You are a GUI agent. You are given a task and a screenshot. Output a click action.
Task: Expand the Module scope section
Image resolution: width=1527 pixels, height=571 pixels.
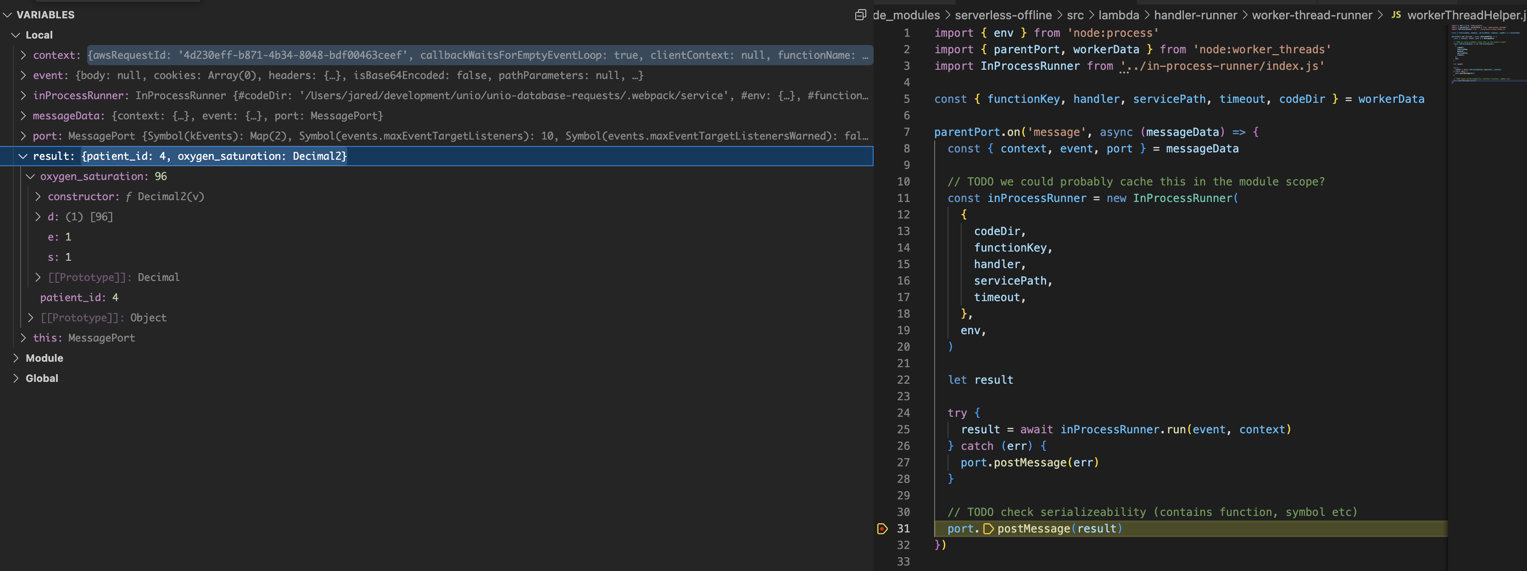tap(16, 358)
